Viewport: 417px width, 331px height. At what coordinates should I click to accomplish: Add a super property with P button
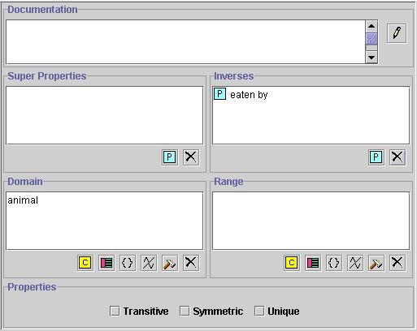(170, 157)
